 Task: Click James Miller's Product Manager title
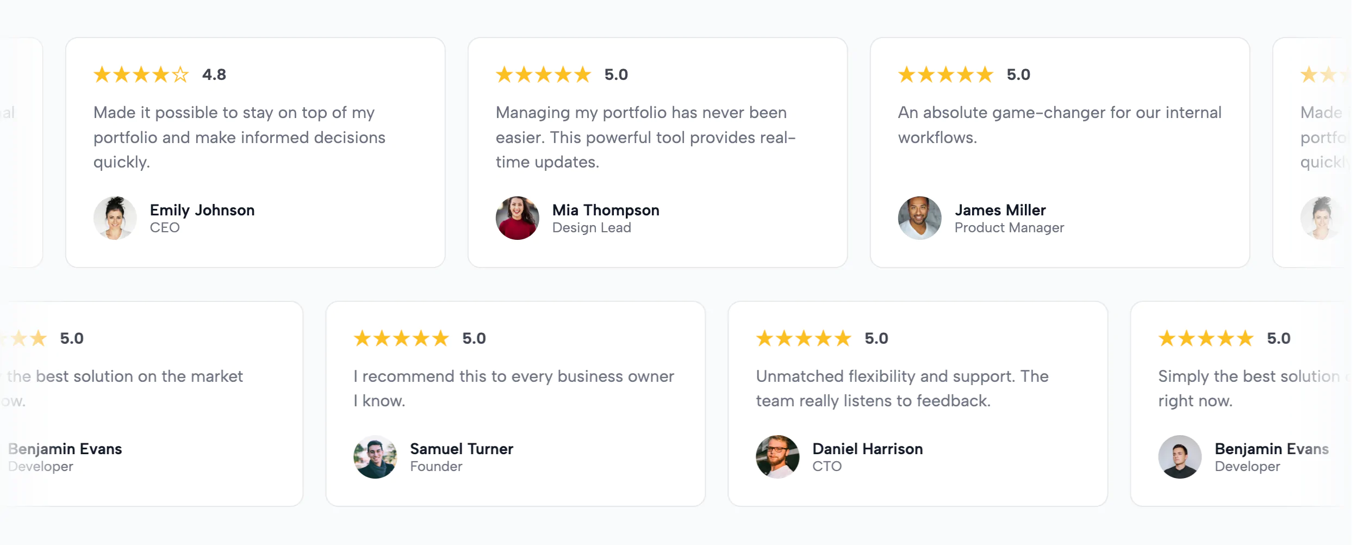1010,227
